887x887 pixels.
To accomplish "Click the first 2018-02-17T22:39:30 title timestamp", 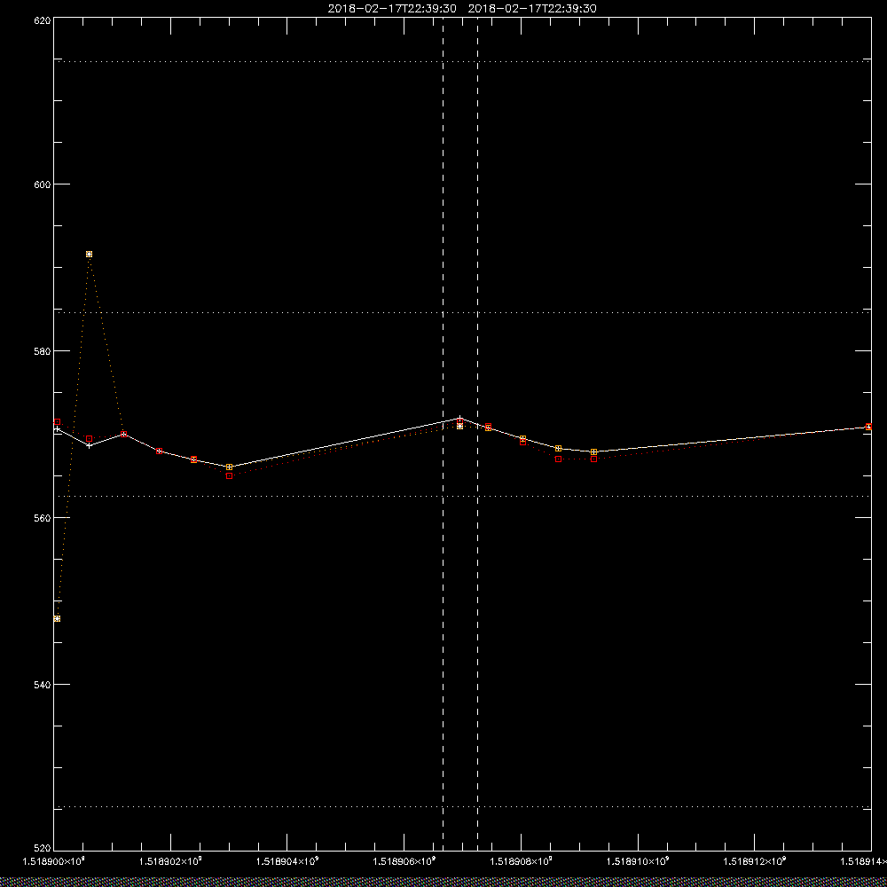I will (x=392, y=9).
